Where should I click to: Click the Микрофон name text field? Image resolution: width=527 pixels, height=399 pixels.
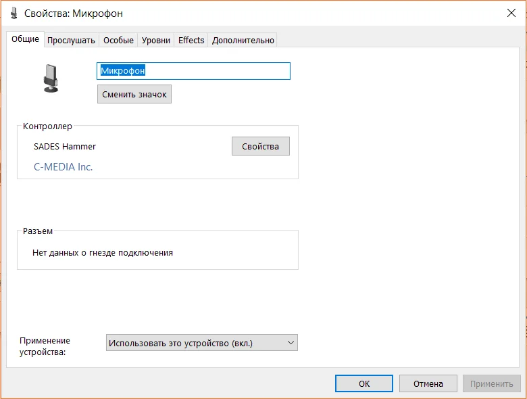pyautogui.click(x=193, y=71)
